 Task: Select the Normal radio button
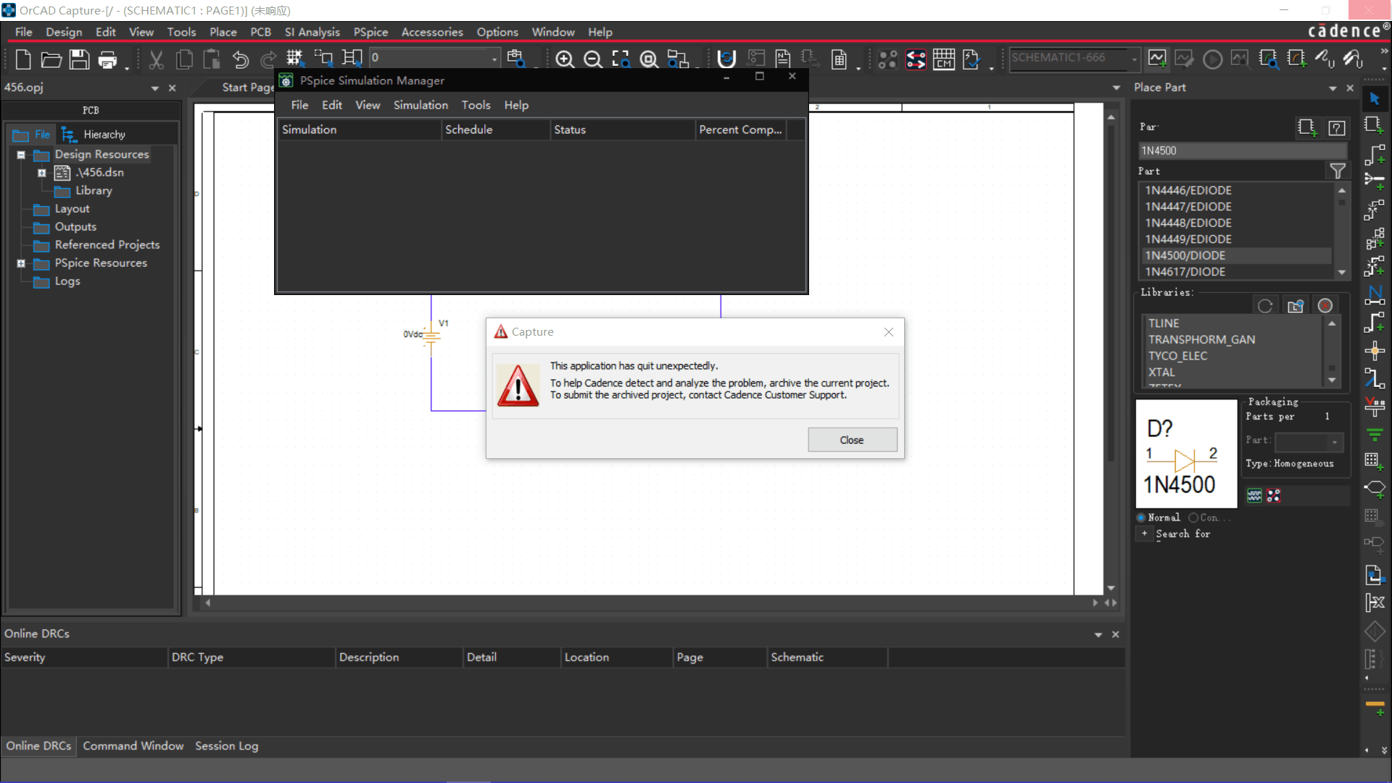click(x=1141, y=518)
